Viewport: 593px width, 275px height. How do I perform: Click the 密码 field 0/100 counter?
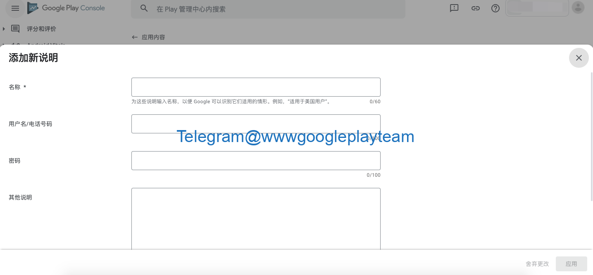(x=374, y=175)
